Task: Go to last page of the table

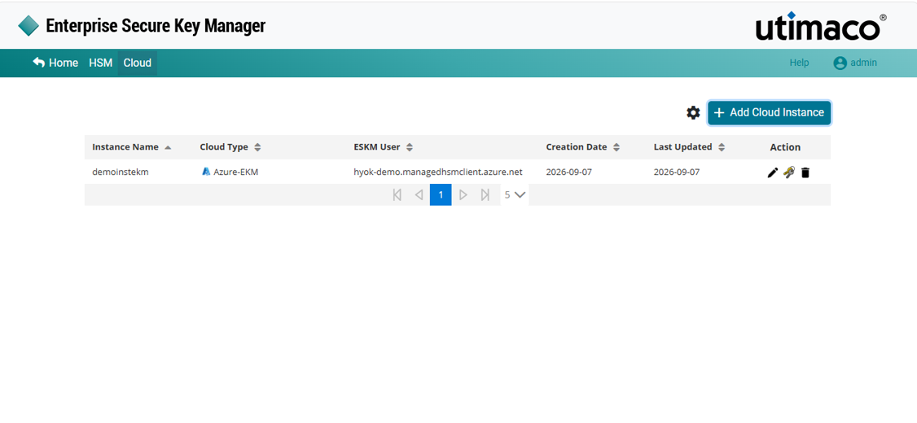Action: pos(485,194)
